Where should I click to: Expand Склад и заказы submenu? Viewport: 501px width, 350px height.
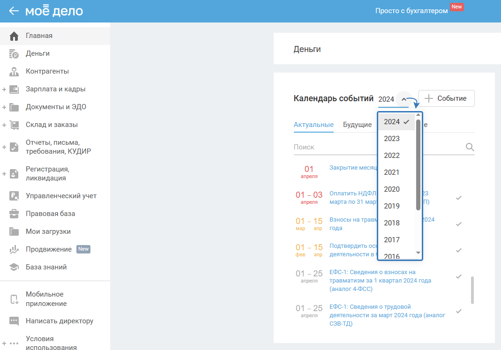click(4, 125)
